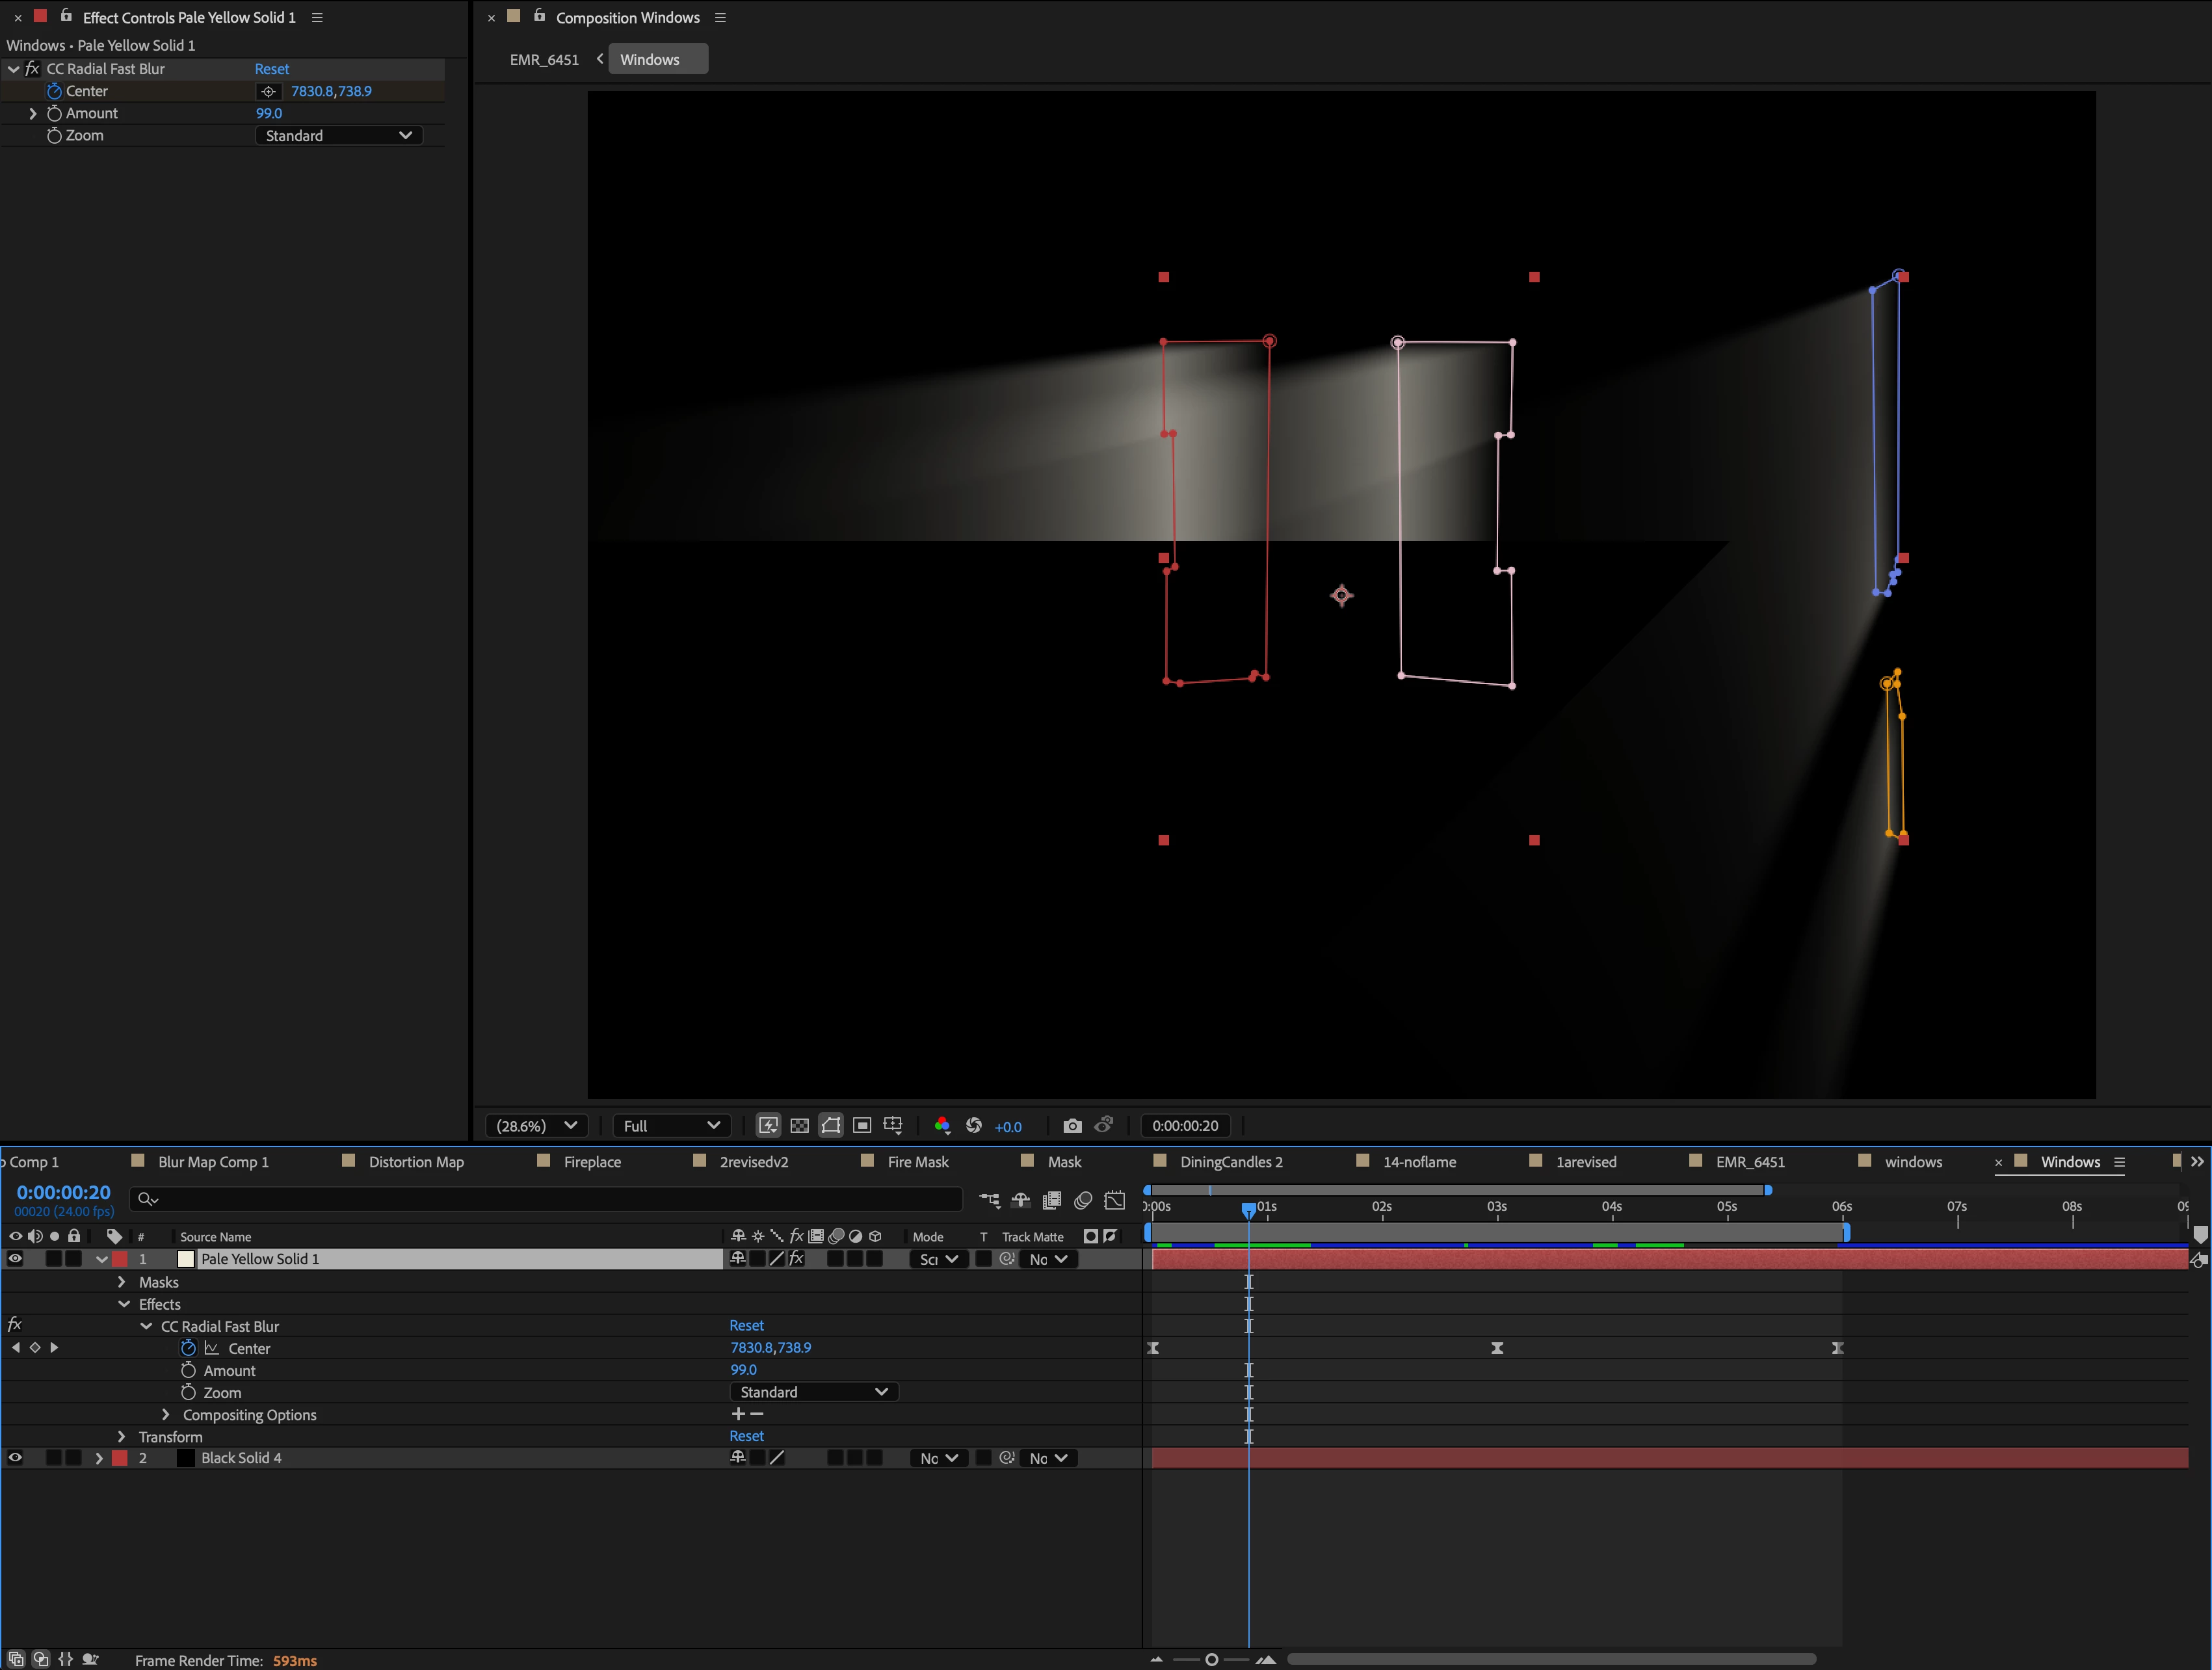Open graph editor icon in timeline
The image size is (2212, 1670).
pos(1114,1200)
